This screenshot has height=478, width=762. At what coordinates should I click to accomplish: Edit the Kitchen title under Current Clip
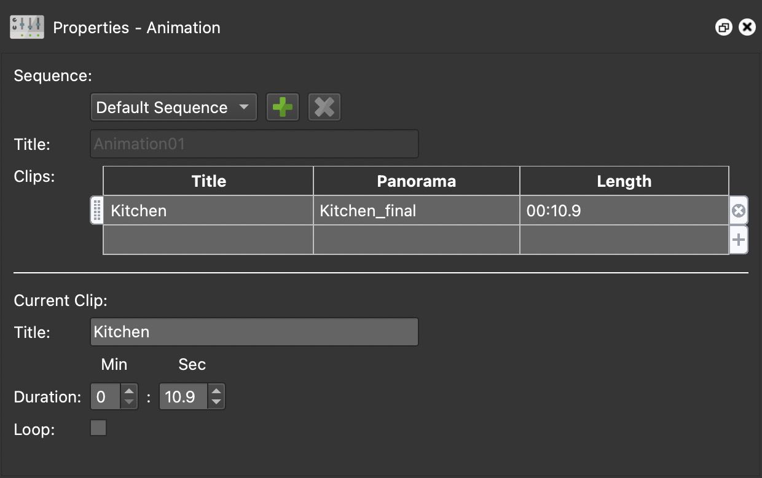254,331
